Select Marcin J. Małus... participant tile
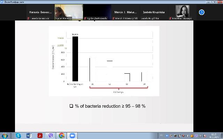Viewport: 223px width, 139px height. point(125,12)
